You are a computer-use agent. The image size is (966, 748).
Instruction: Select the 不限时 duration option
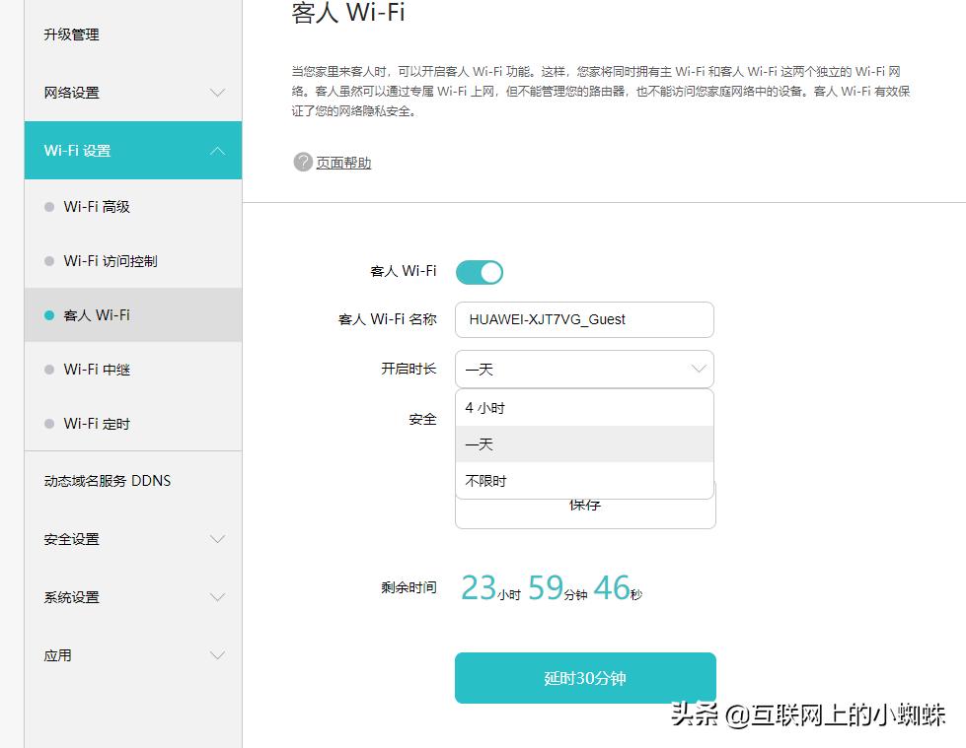click(x=584, y=481)
